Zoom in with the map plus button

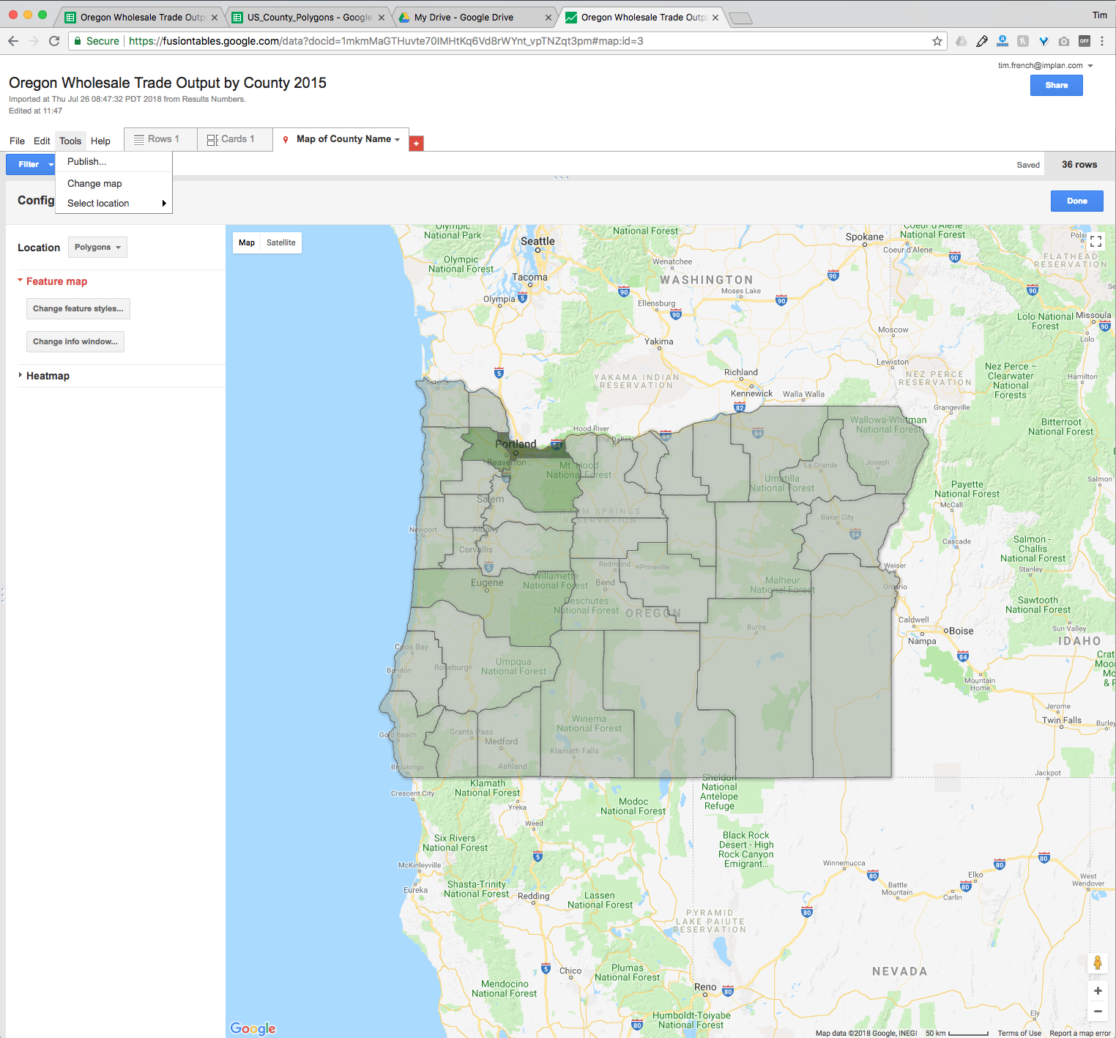1098,991
